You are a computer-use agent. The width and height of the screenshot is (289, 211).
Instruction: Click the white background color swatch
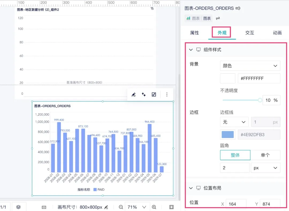(x=227, y=78)
